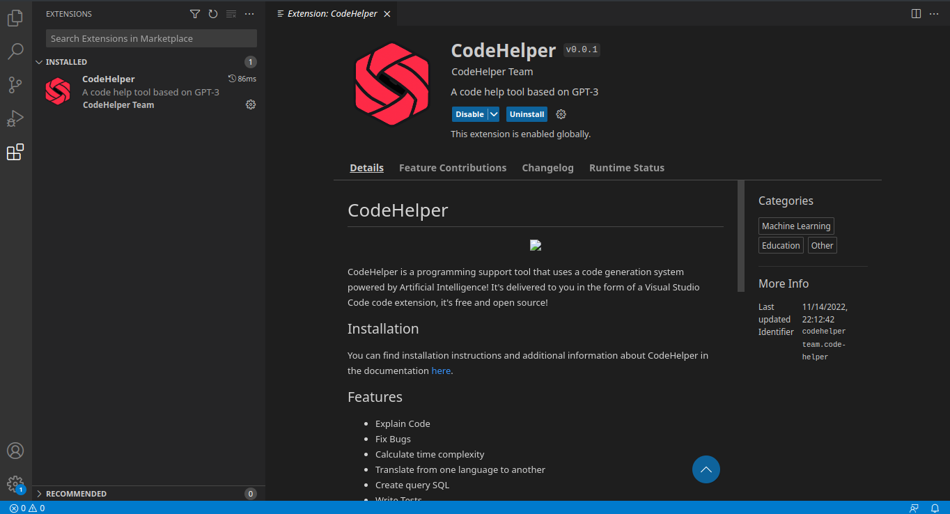
Task: Click the Uninstall button
Action: [527, 114]
